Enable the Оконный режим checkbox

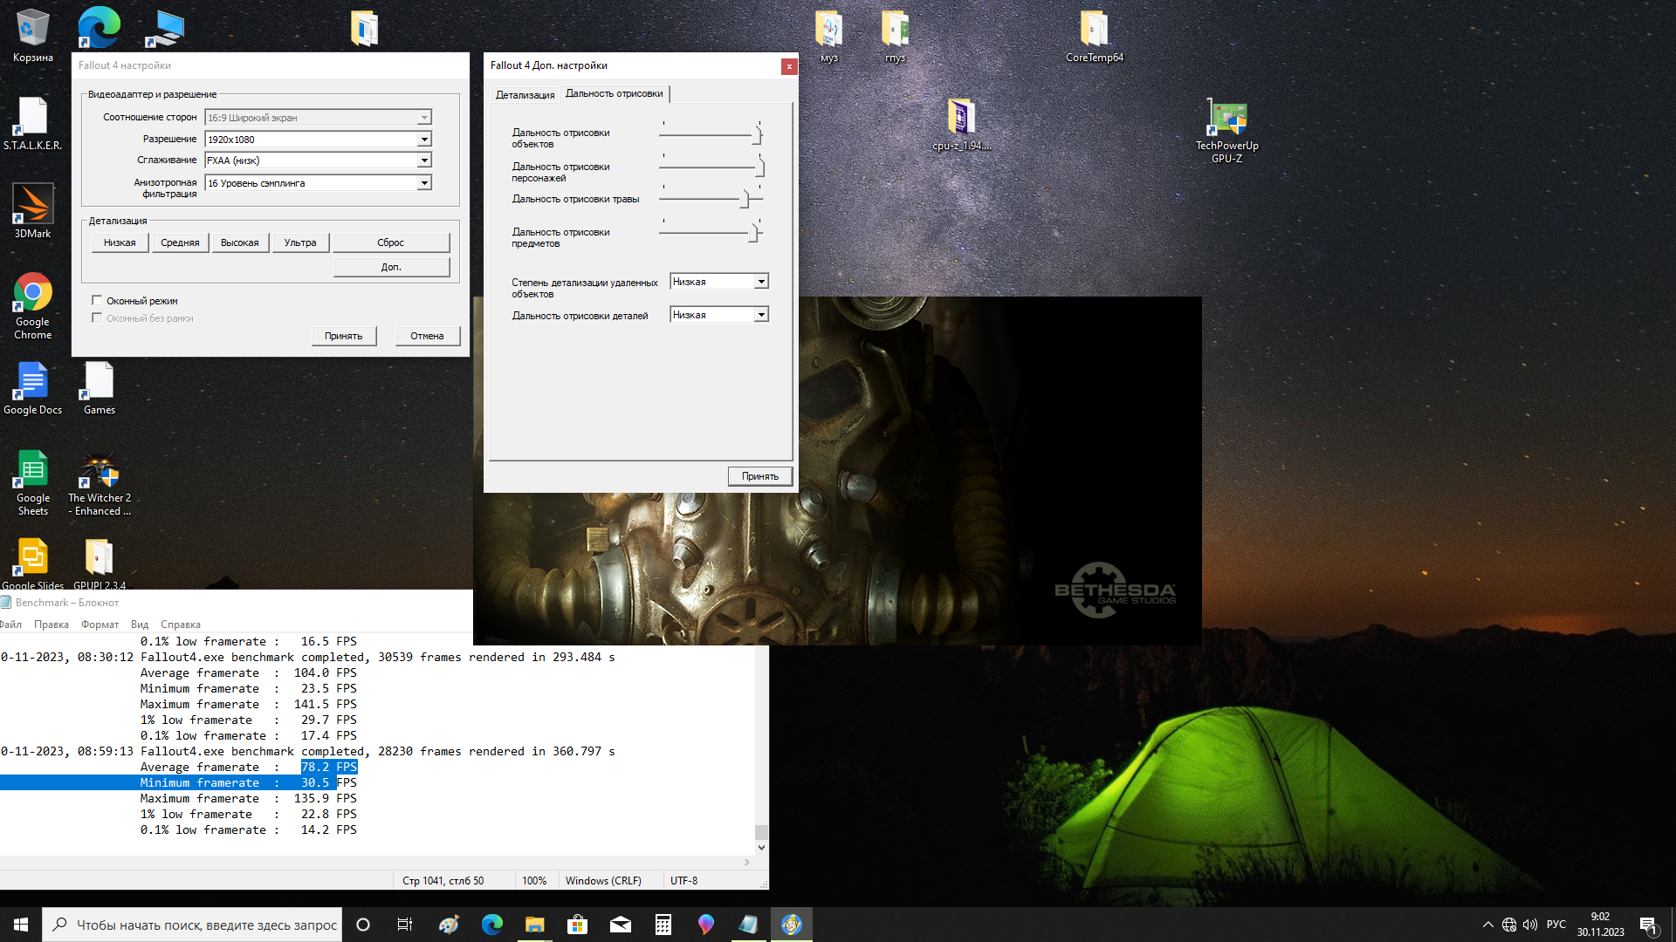pos(97,301)
